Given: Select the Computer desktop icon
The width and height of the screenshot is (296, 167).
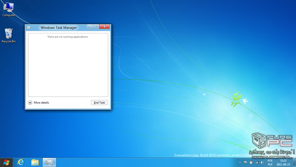Looking at the screenshot, I should pos(8,9).
